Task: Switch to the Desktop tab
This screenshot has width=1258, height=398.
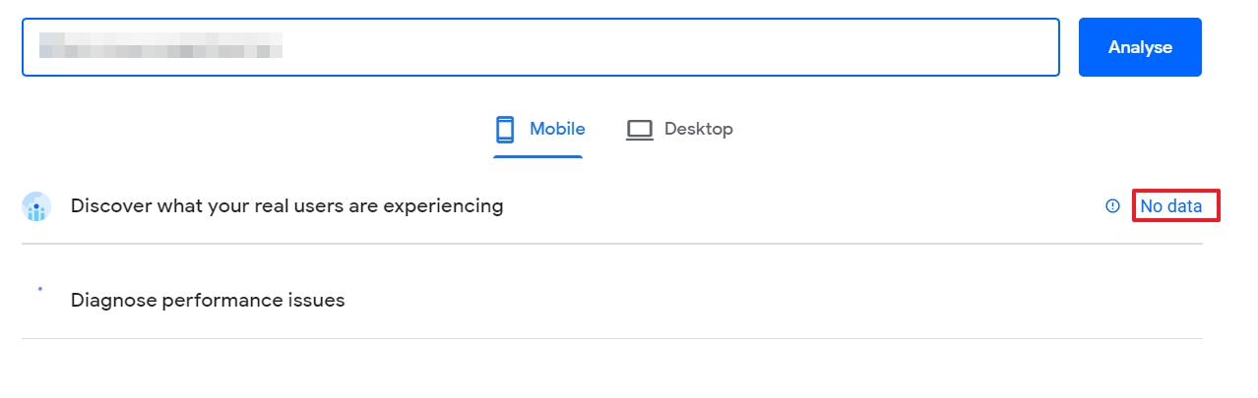Action: (x=679, y=129)
